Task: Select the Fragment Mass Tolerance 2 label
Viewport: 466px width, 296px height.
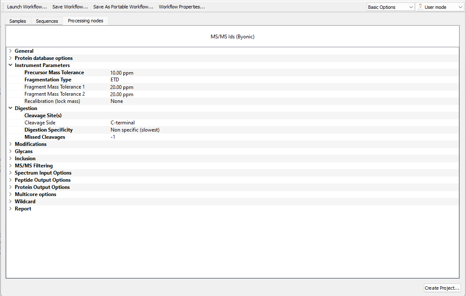Action: click(54, 94)
